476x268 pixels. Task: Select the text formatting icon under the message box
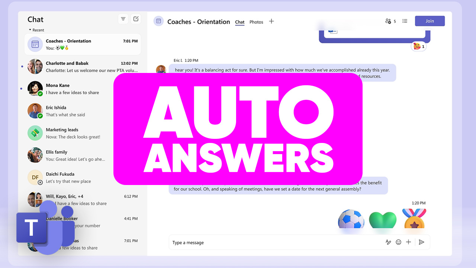pyautogui.click(x=388, y=242)
